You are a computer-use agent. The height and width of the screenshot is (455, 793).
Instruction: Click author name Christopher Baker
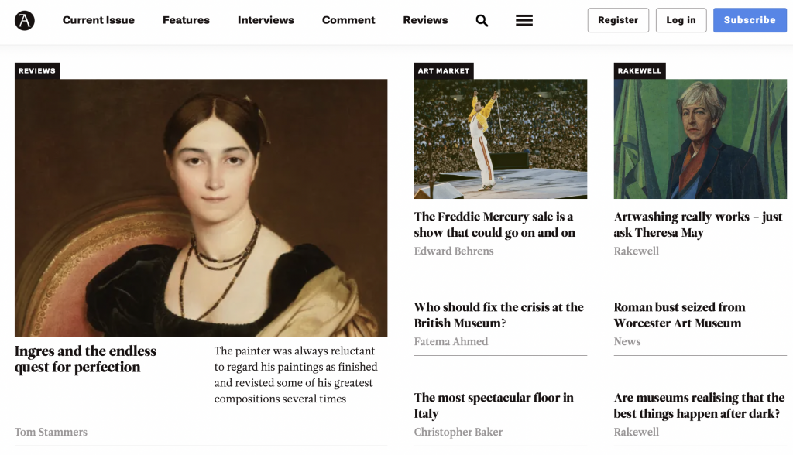click(458, 432)
